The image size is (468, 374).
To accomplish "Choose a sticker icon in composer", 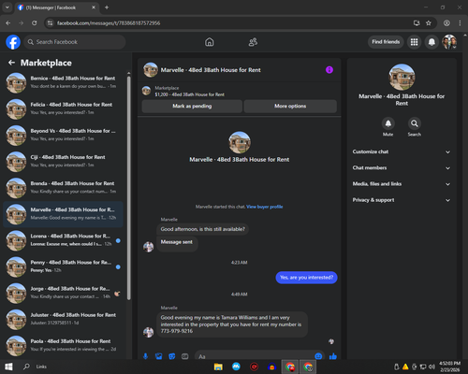I will click(x=172, y=356).
